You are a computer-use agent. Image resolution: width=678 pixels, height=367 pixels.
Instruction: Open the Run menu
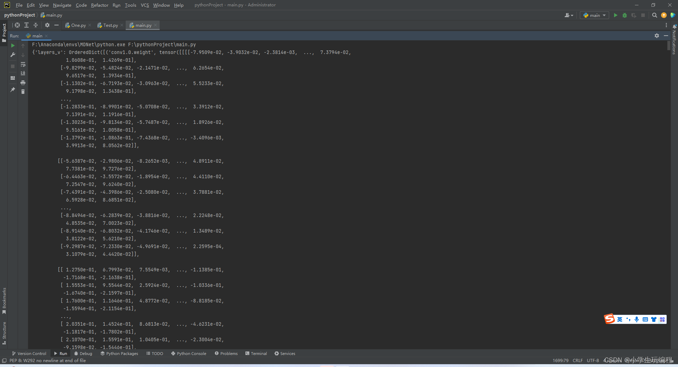tap(117, 5)
